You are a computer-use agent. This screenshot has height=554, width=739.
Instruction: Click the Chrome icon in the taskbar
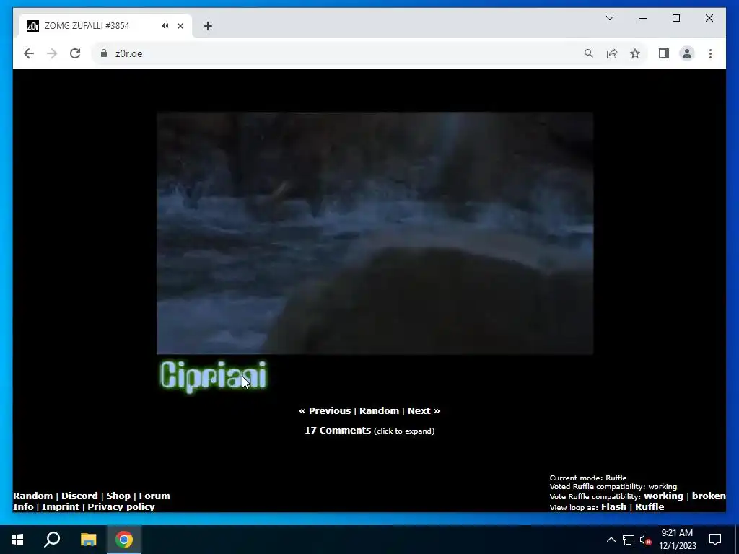coord(124,540)
